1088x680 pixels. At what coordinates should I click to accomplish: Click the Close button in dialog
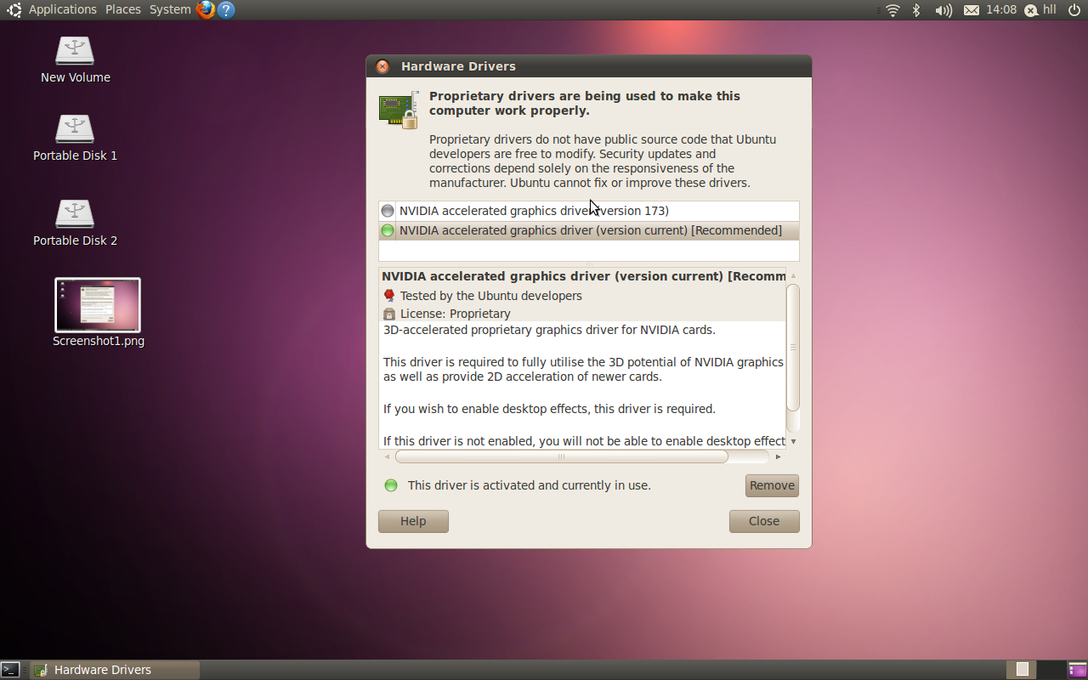click(x=764, y=521)
